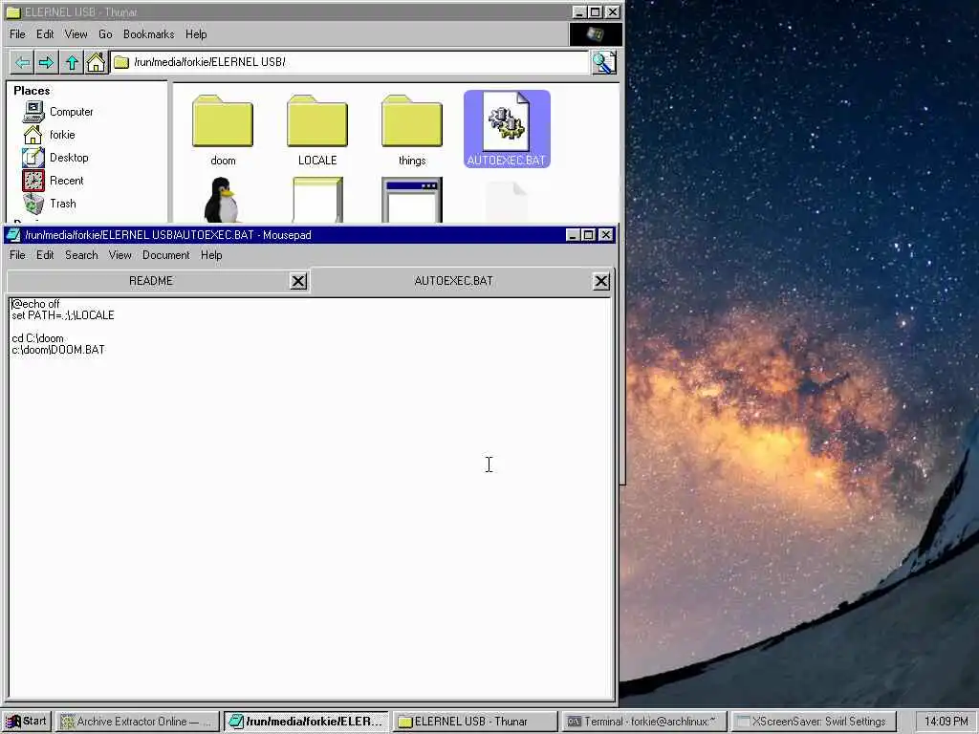Click the Thunar search magnifier icon
Viewport: 979px width, 734px height.
tap(604, 62)
